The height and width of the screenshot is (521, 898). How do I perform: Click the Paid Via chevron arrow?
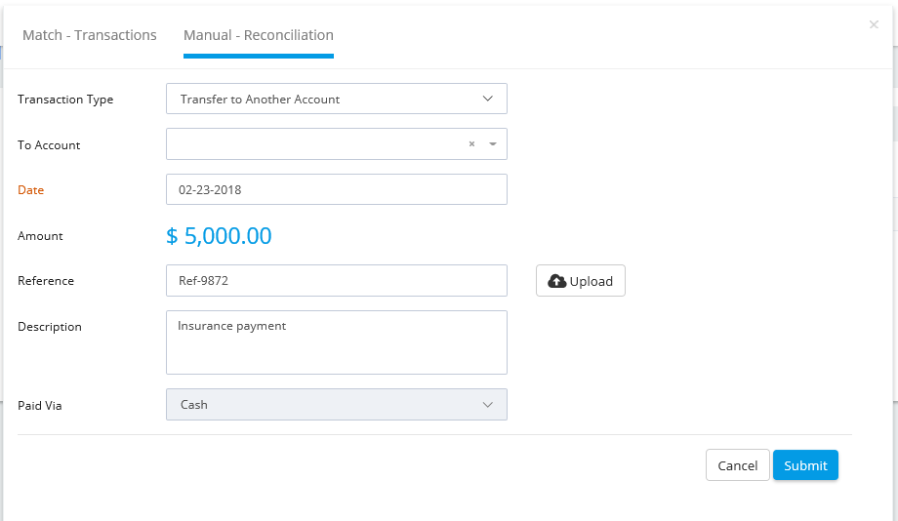(x=487, y=405)
